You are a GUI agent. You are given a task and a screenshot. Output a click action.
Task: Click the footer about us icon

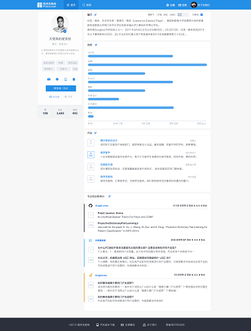pos(144,325)
